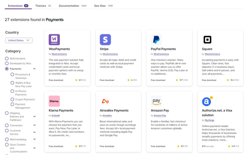Select the Payments category radio button
This screenshot has height=155, width=248.
7,69
